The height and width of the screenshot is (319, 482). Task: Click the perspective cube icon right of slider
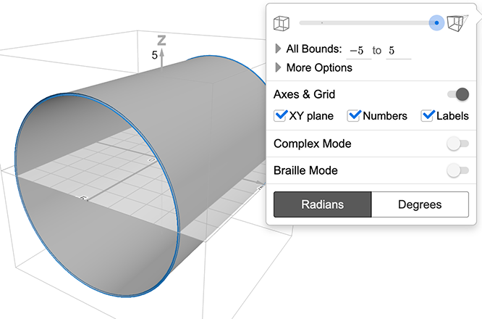point(457,22)
